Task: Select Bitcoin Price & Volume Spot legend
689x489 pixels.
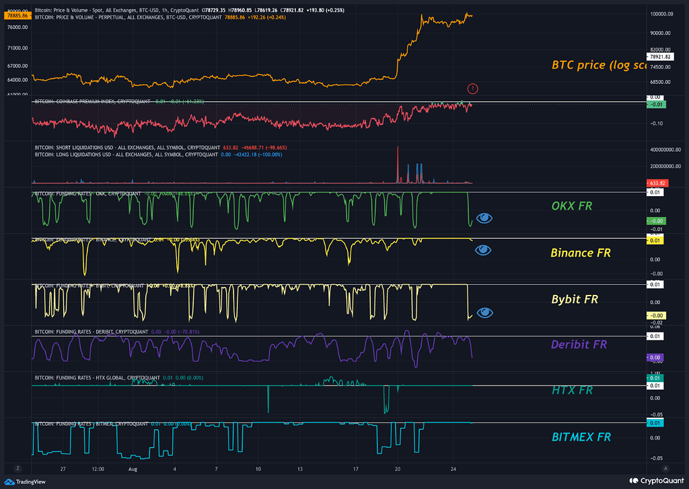Action: (x=116, y=10)
